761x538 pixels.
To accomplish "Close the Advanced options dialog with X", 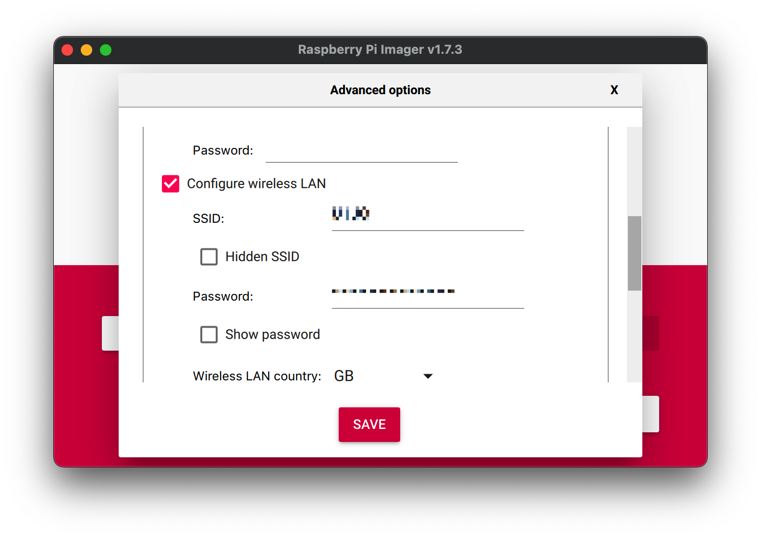I will [614, 90].
